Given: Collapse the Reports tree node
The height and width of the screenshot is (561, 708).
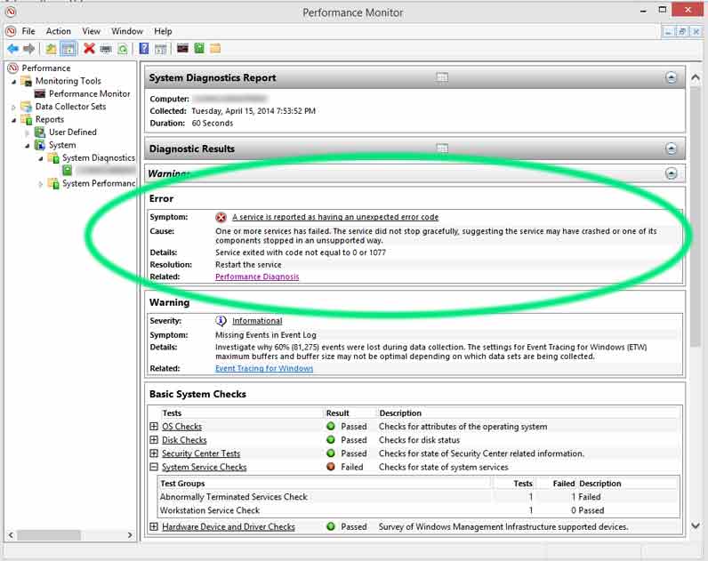Looking at the screenshot, I should pos(13,120).
